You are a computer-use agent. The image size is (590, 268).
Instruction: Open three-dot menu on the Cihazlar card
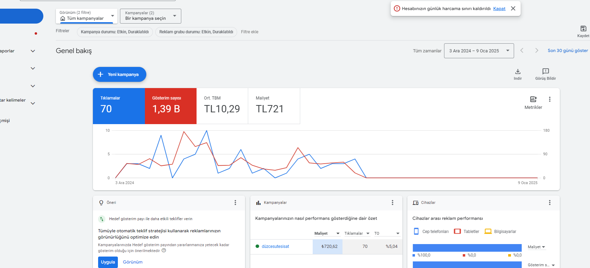(x=549, y=202)
